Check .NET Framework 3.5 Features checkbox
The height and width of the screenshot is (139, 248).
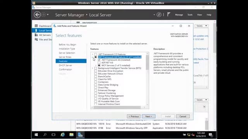[x=96, y=54]
